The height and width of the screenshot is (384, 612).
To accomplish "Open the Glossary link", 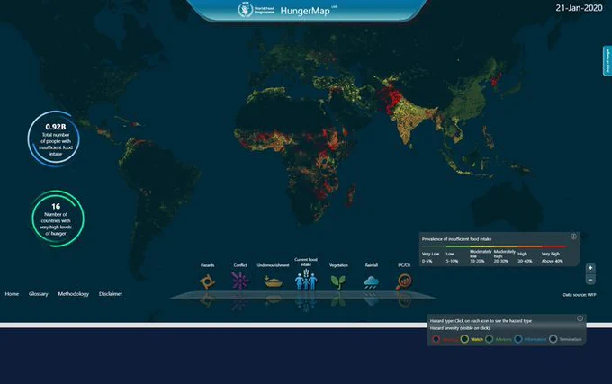I will point(38,294).
